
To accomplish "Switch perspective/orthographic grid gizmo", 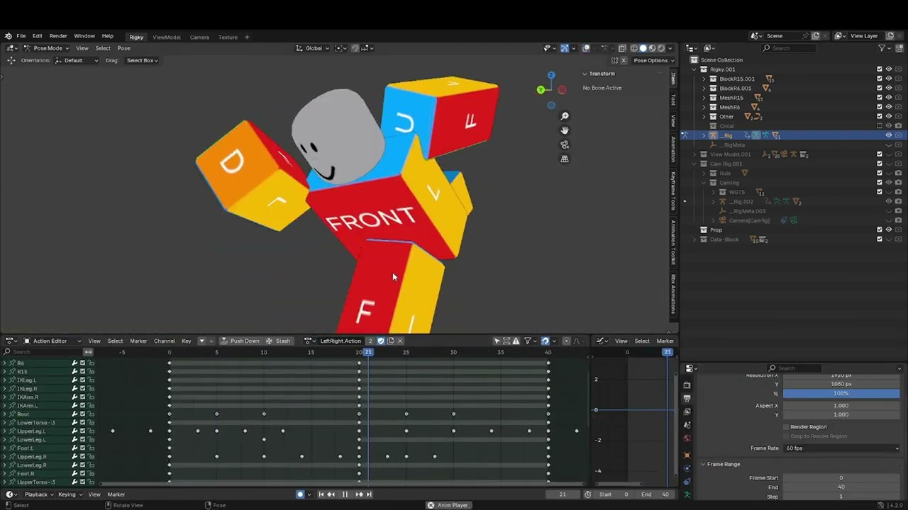I will [x=565, y=159].
